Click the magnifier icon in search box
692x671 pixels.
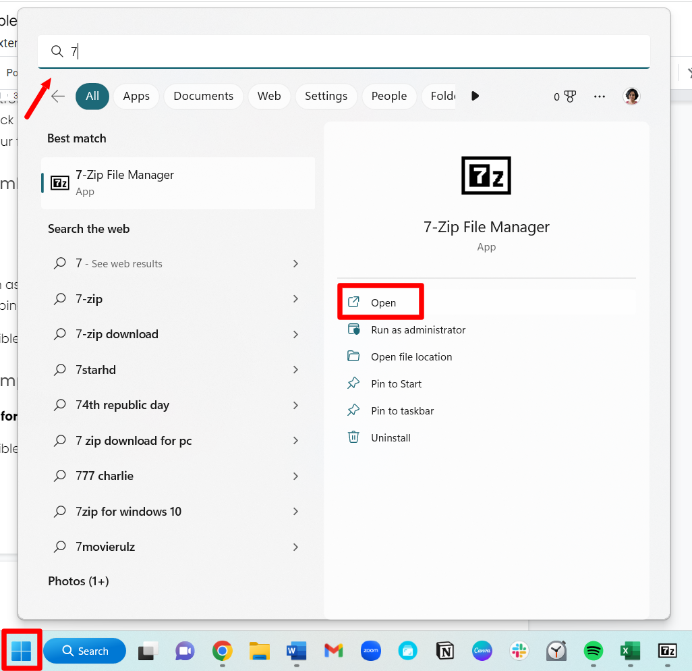(57, 51)
